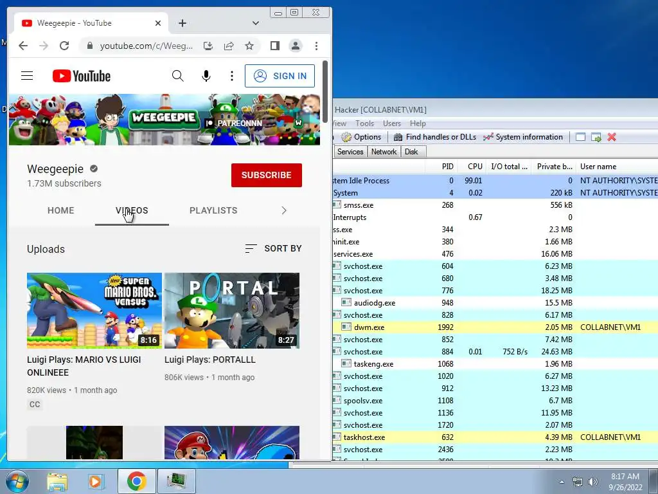The height and width of the screenshot is (494, 658).
Task: Show hidden tray icons arrow
Action: click(562, 482)
